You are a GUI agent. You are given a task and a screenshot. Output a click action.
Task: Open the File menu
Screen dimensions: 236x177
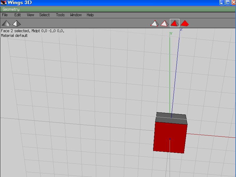5,15
